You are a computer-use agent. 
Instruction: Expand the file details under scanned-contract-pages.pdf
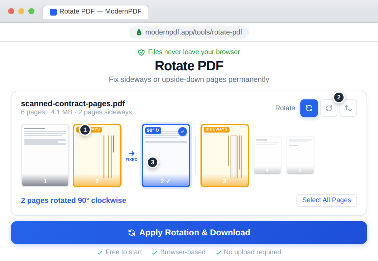pyautogui.click(x=76, y=112)
